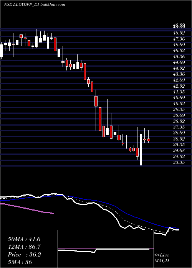This screenshot has height=268, width=192.
Task: Click the 46.02 price axis label
Action: point(179,51)
